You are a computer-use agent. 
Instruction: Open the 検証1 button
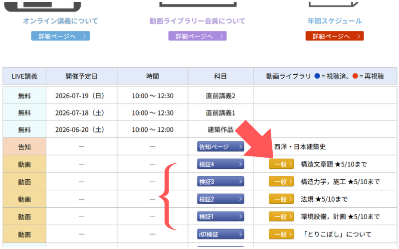click(220, 217)
